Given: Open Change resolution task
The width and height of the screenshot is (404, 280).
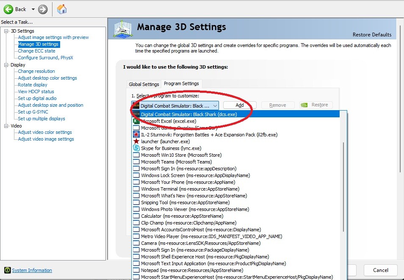Looking at the screenshot, I should tap(36, 71).
